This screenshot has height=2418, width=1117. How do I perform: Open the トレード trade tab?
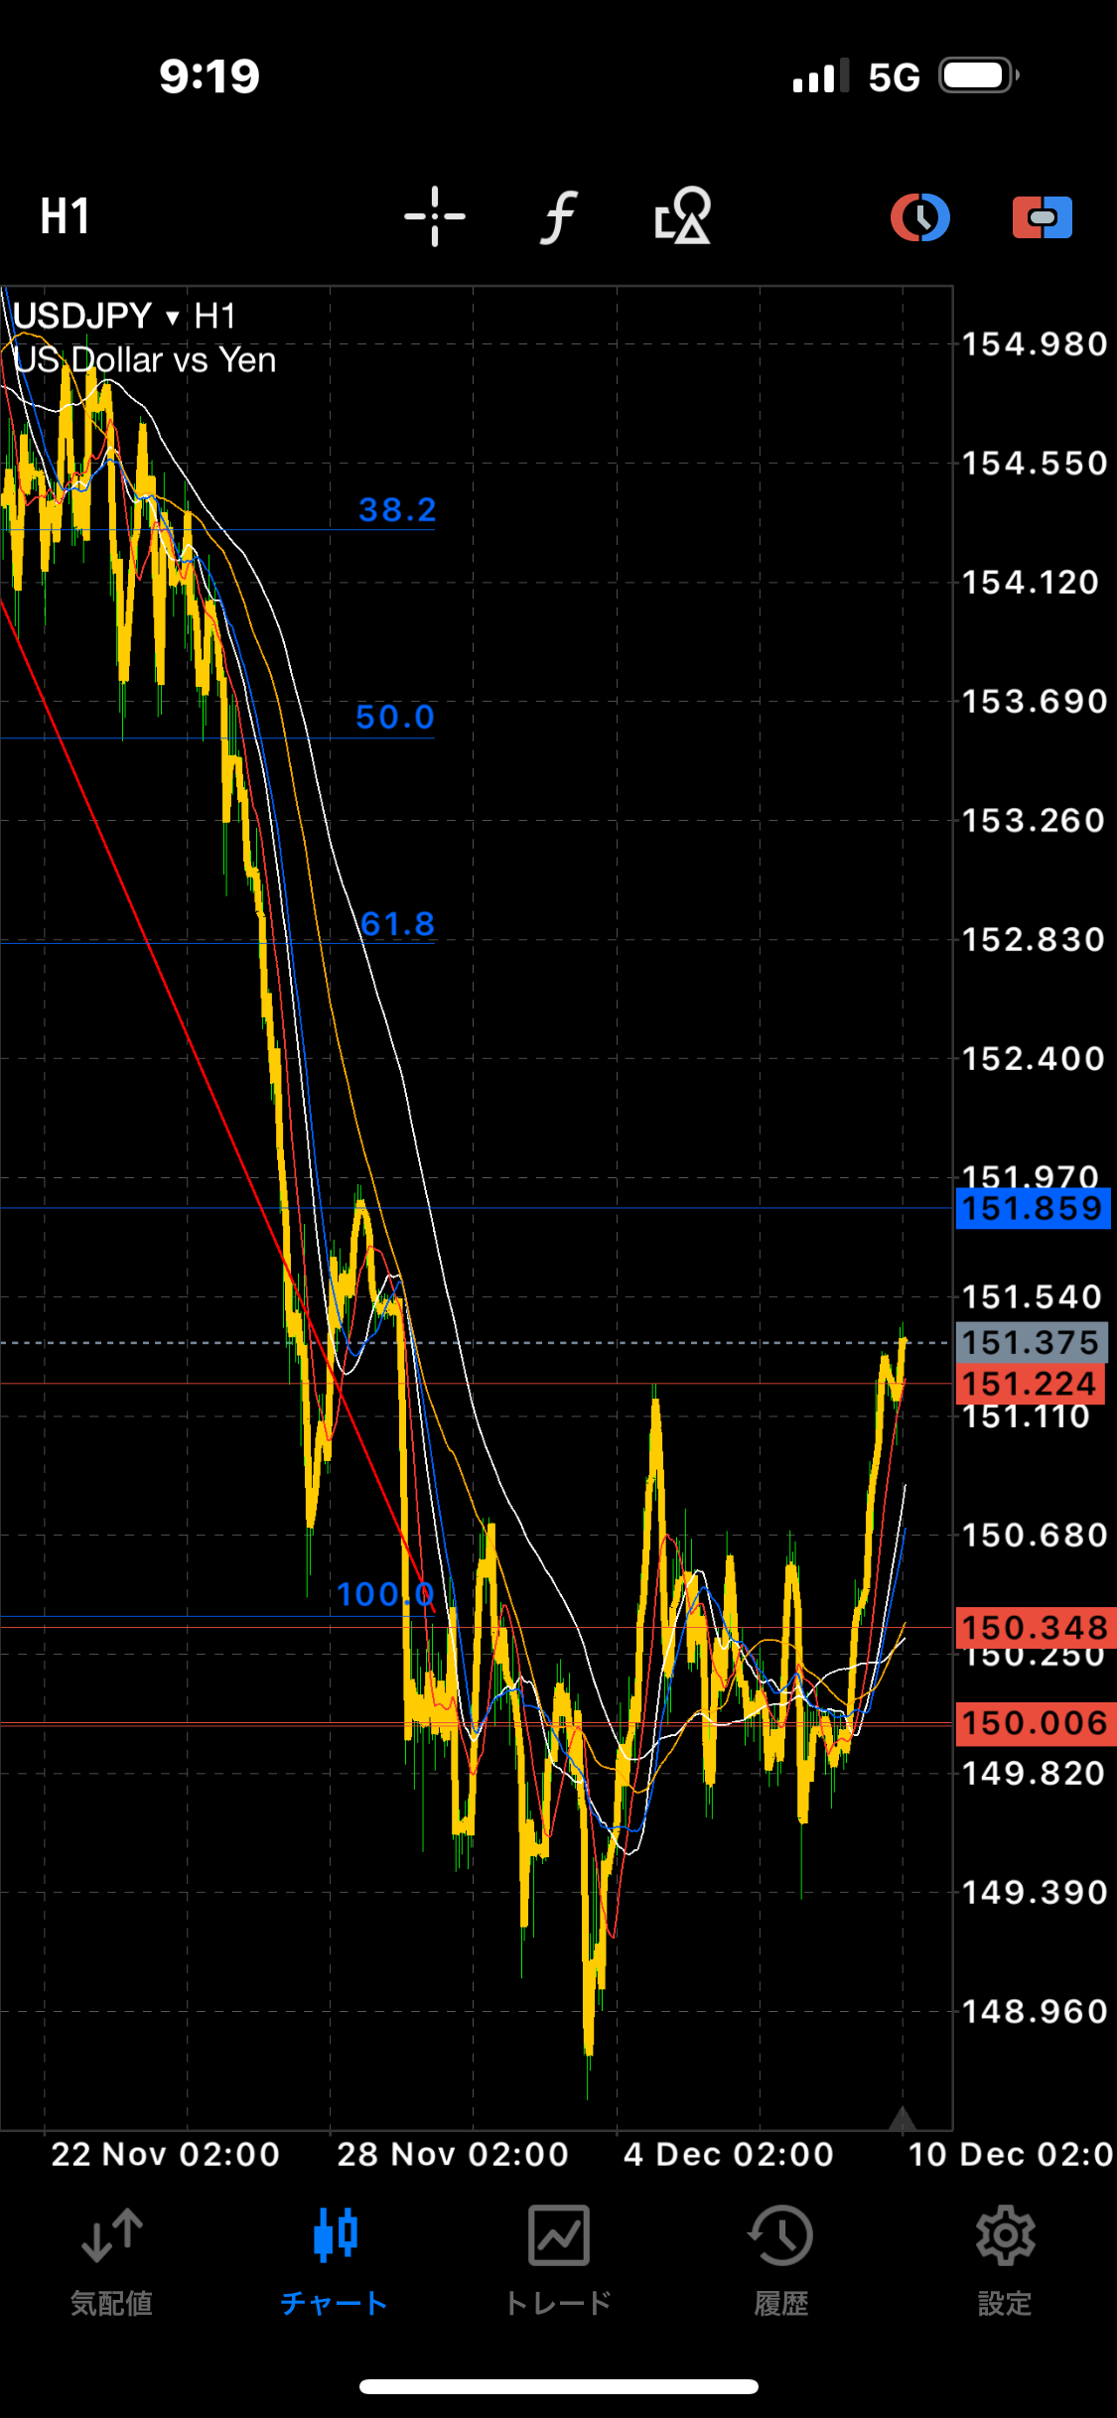[x=558, y=2263]
